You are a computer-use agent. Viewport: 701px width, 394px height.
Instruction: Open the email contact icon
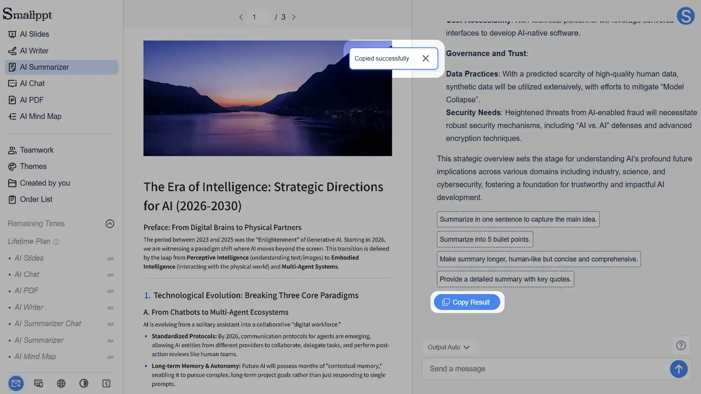pyautogui.click(x=16, y=383)
